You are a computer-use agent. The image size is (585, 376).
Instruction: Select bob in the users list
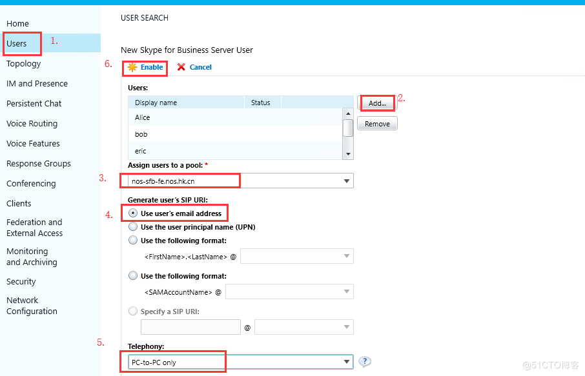click(235, 134)
